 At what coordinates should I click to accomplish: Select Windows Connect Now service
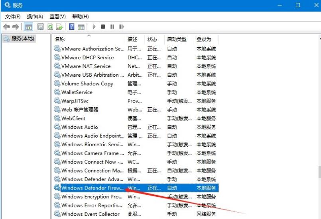pos(136,162)
